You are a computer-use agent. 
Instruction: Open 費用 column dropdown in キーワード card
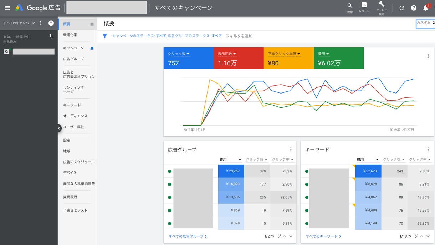[368, 160]
